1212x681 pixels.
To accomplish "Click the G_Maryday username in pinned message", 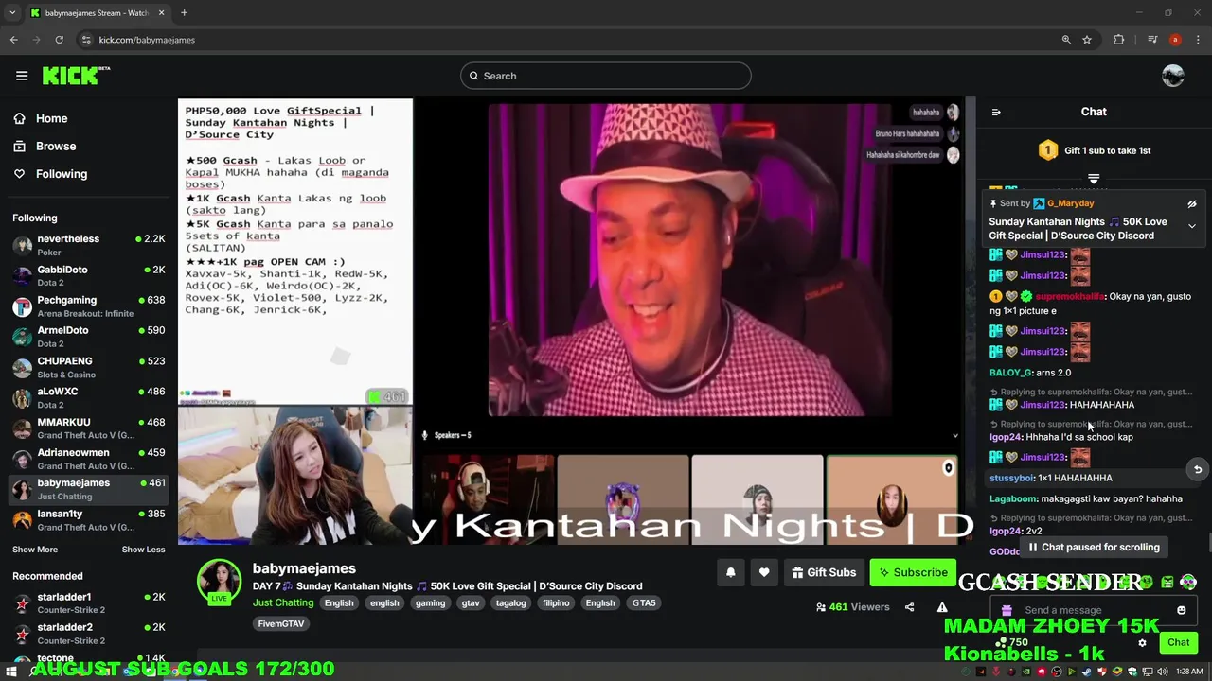I will pos(1070,203).
